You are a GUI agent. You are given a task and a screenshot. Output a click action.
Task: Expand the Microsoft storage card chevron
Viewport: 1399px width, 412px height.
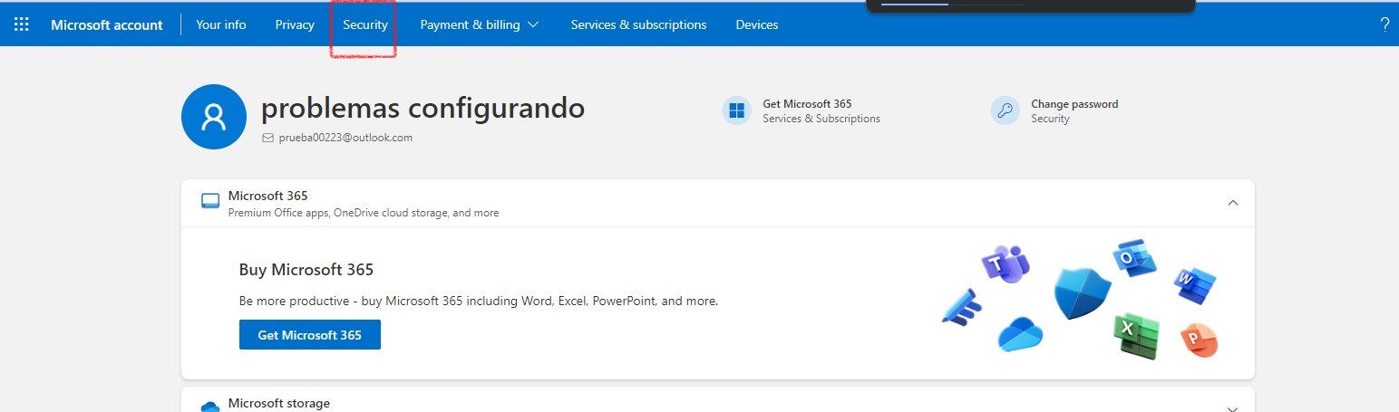(x=1232, y=408)
